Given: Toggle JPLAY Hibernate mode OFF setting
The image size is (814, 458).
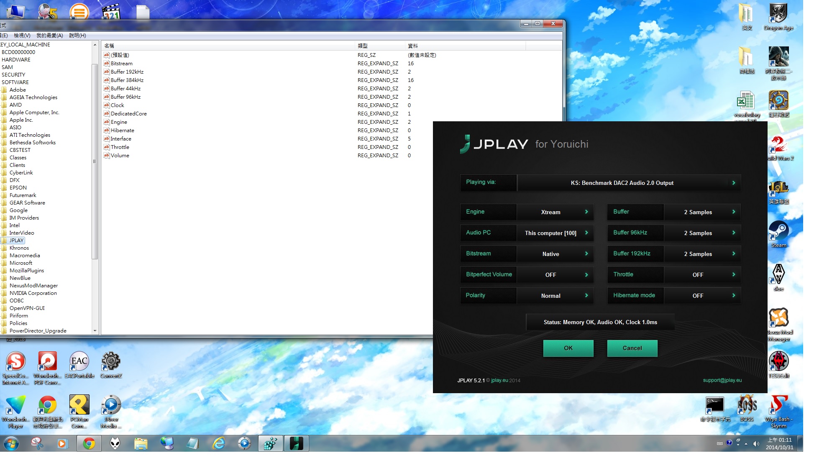Looking at the screenshot, I should tap(702, 296).
